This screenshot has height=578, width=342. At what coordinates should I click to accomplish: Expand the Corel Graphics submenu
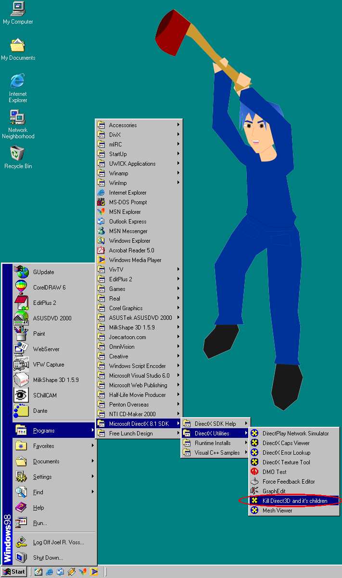[139, 308]
